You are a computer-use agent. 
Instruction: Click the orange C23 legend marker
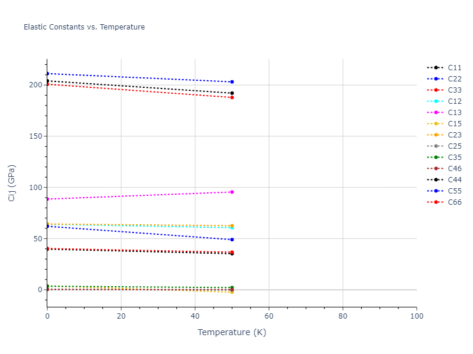click(436, 135)
